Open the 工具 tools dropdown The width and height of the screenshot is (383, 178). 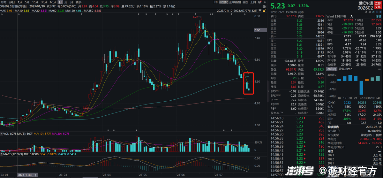253,2
